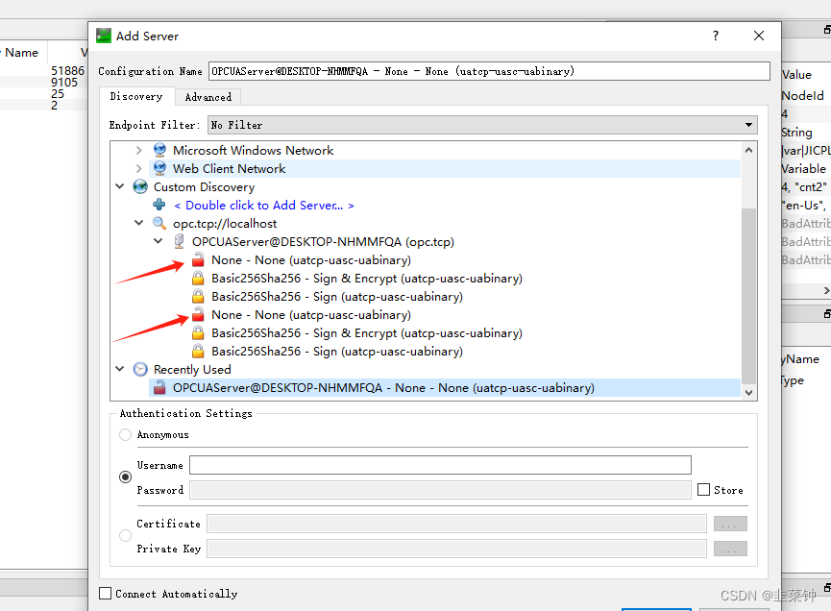Click the Custom Discovery globe icon
Image resolution: width=831 pixels, height=611 pixels.
click(x=140, y=186)
